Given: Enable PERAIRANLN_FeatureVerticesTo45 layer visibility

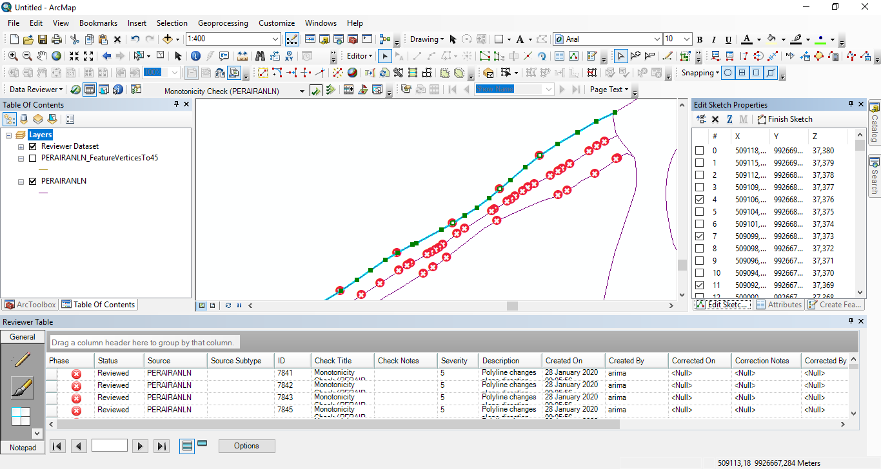Looking at the screenshot, I should (33, 158).
